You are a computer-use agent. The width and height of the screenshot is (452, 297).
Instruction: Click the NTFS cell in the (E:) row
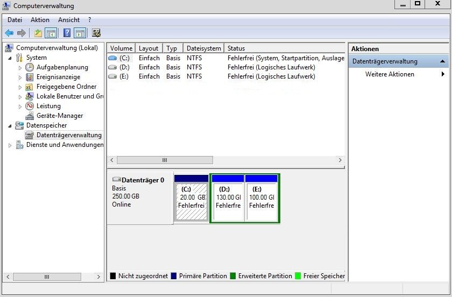[x=194, y=76]
